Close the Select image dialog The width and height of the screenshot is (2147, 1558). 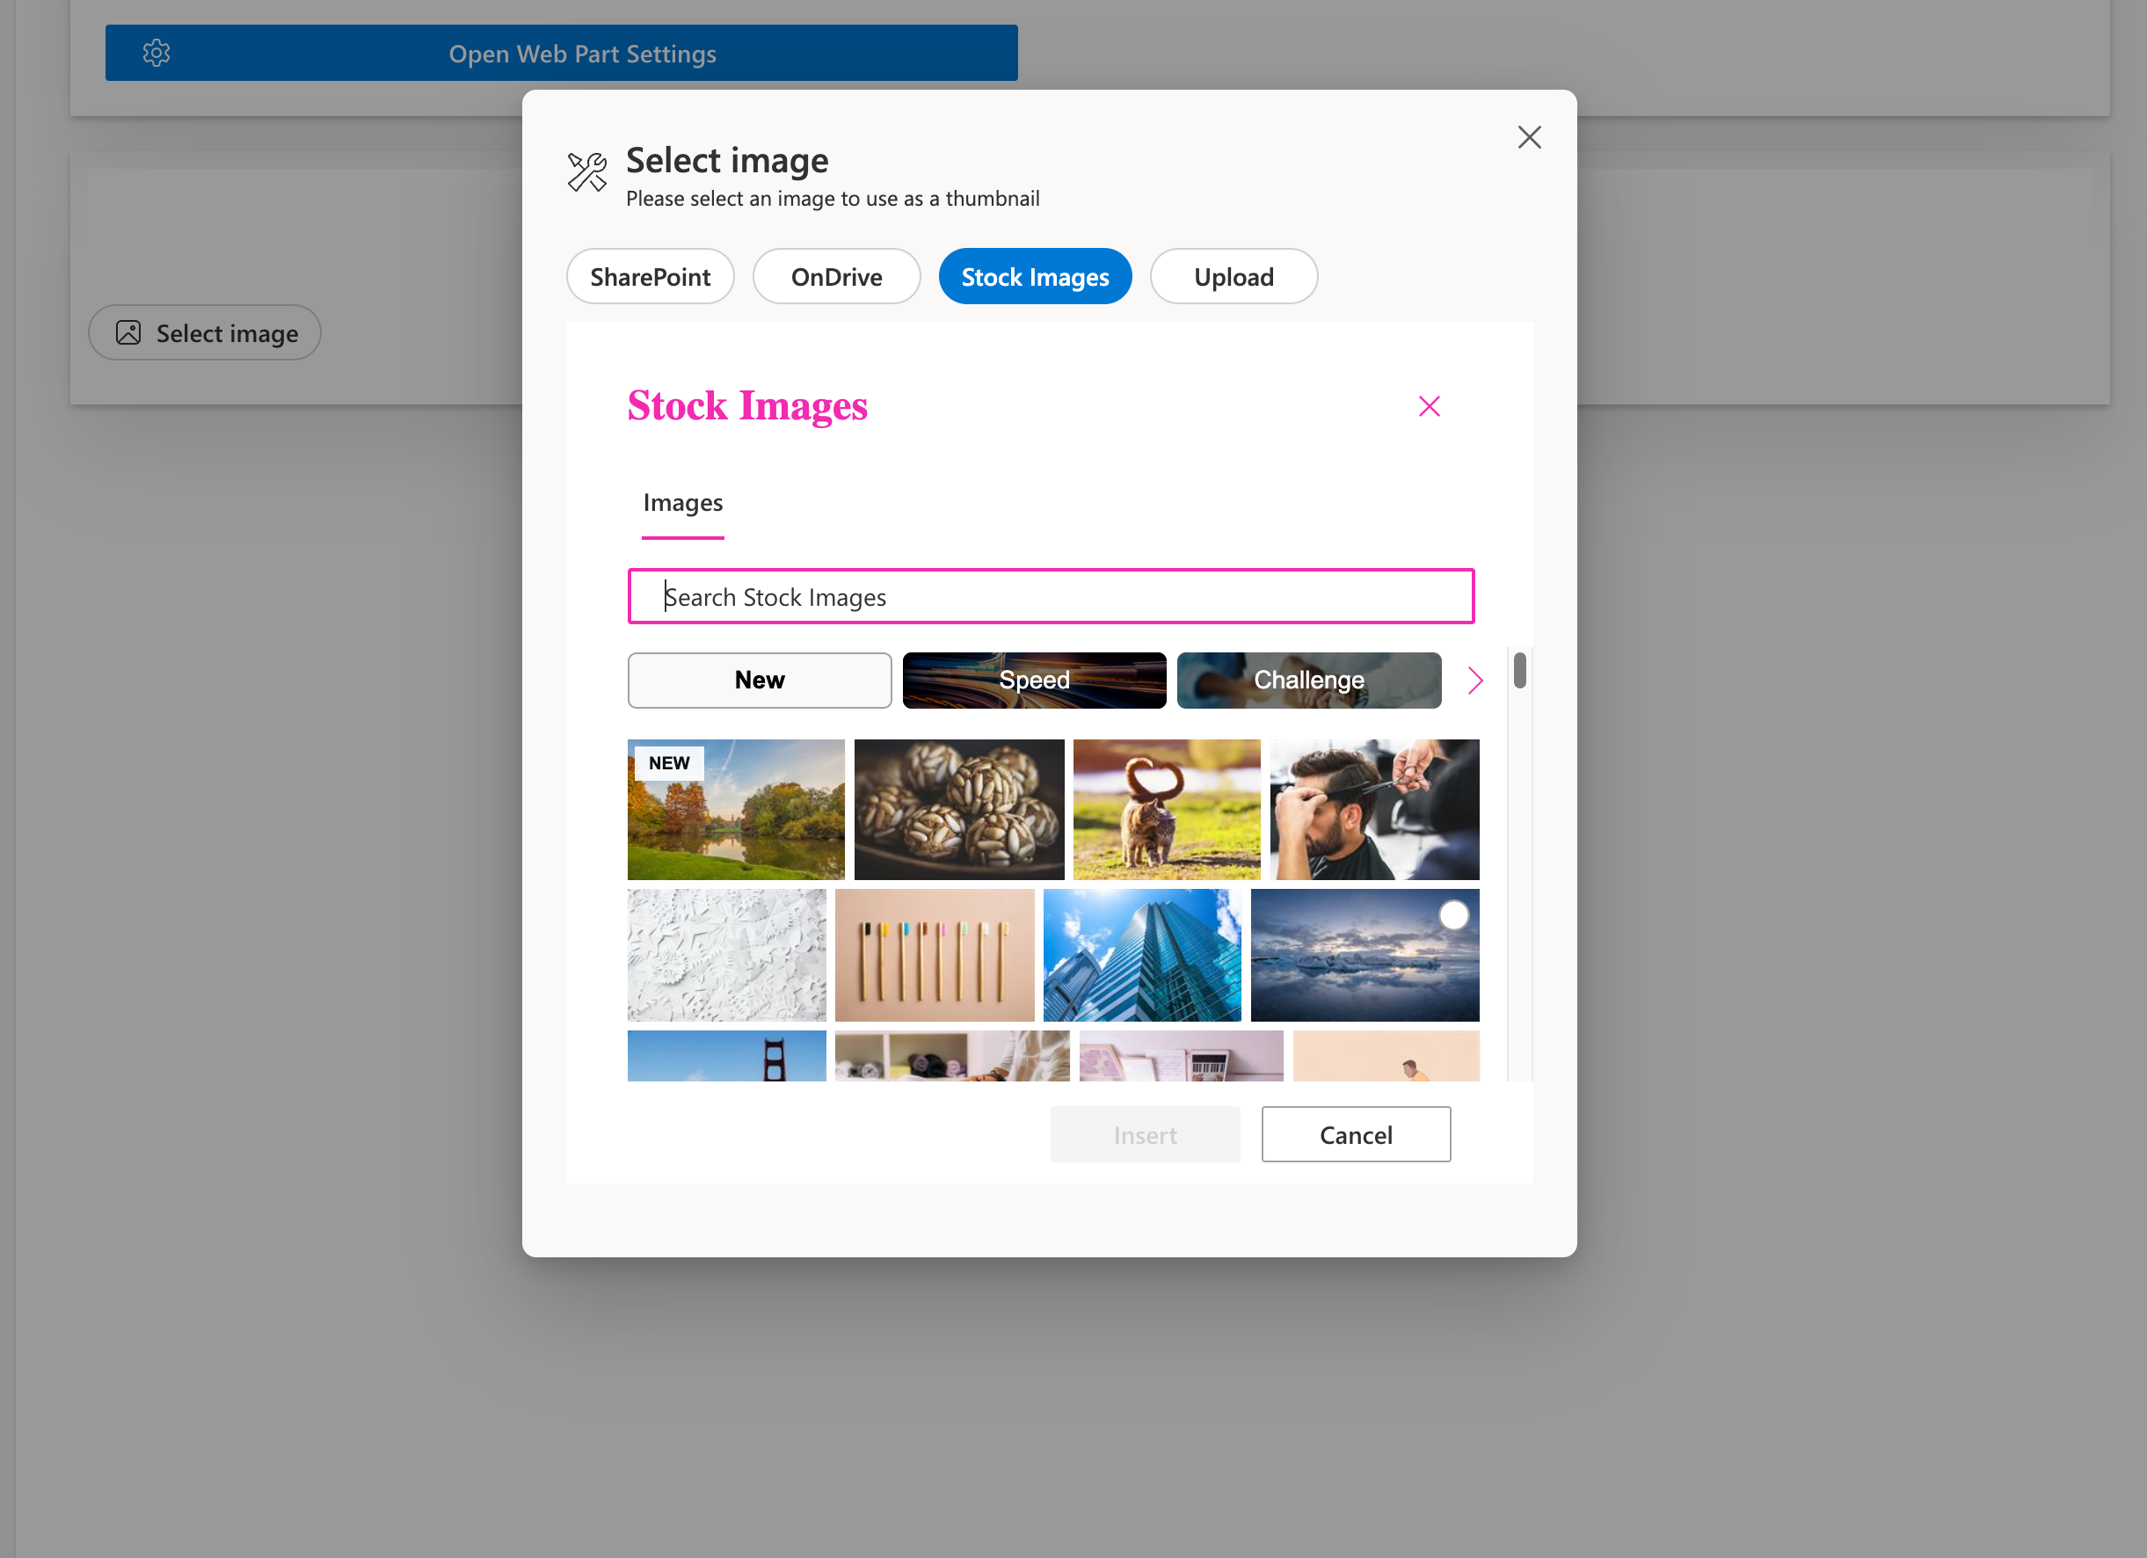click(x=1529, y=138)
